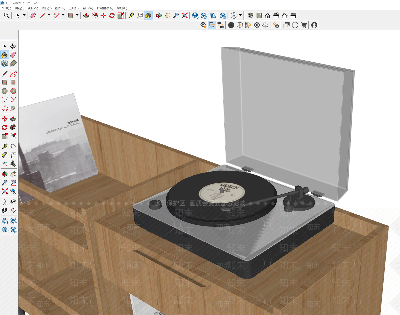Pick the Circle tool in the left toolbar
The width and height of the screenshot is (400, 315).
[5, 91]
